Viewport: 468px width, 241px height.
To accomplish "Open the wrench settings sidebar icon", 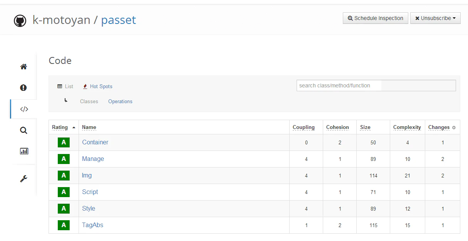I will [23, 179].
